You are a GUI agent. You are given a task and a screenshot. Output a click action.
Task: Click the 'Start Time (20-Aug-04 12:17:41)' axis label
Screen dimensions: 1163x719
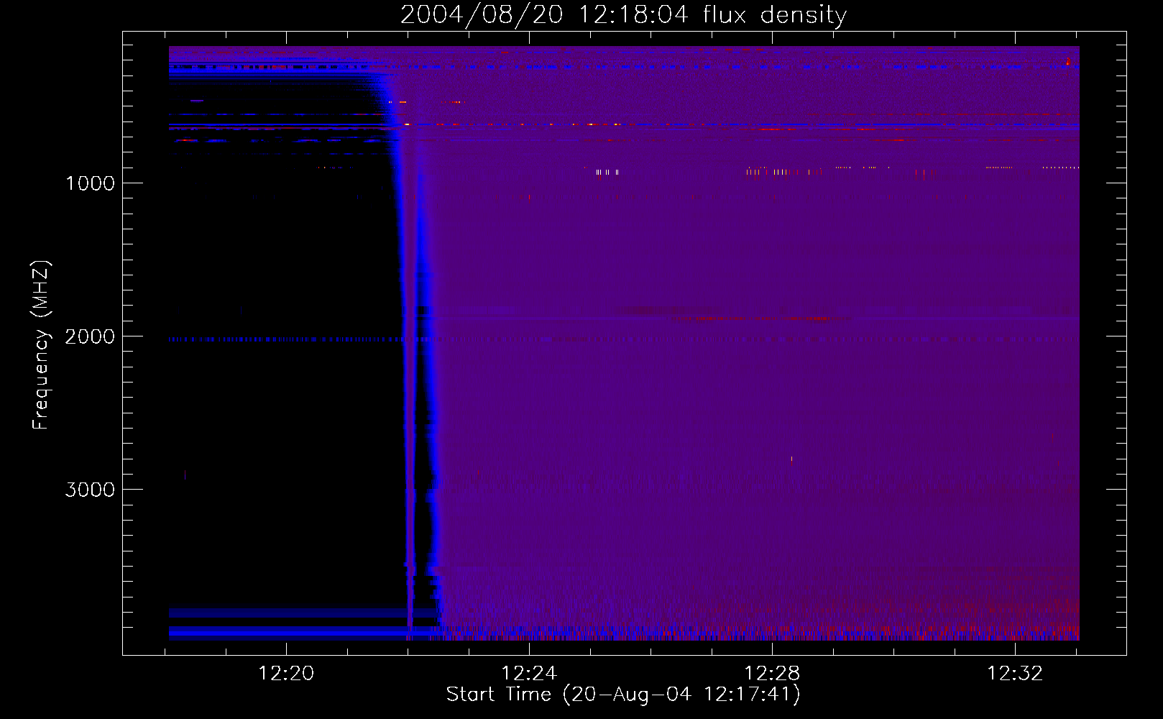click(x=623, y=695)
